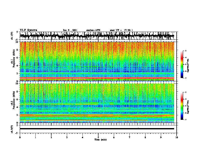Click the ch.2 spectrogram panel

pyautogui.click(x=97, y=103)
